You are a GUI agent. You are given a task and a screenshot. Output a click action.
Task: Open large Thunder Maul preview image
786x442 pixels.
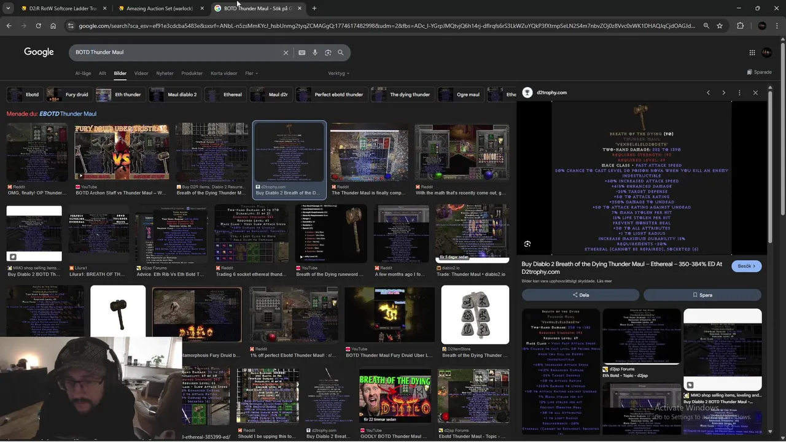pos(642,178)
